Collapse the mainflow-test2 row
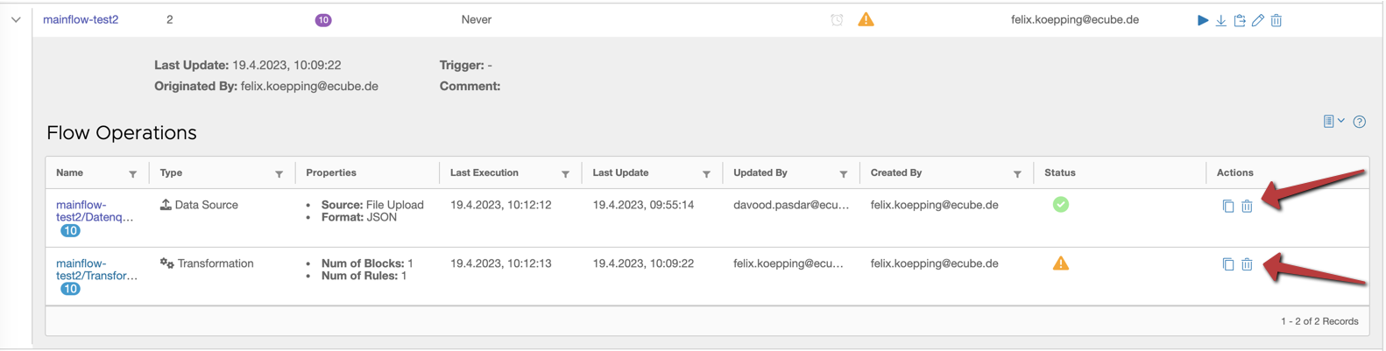 tap(16, 19)
